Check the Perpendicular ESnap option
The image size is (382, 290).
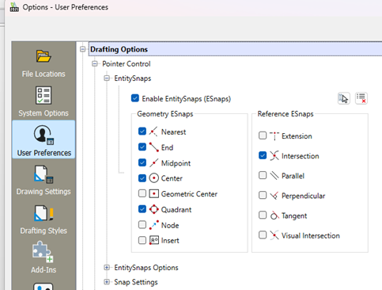tap(263, 195)
